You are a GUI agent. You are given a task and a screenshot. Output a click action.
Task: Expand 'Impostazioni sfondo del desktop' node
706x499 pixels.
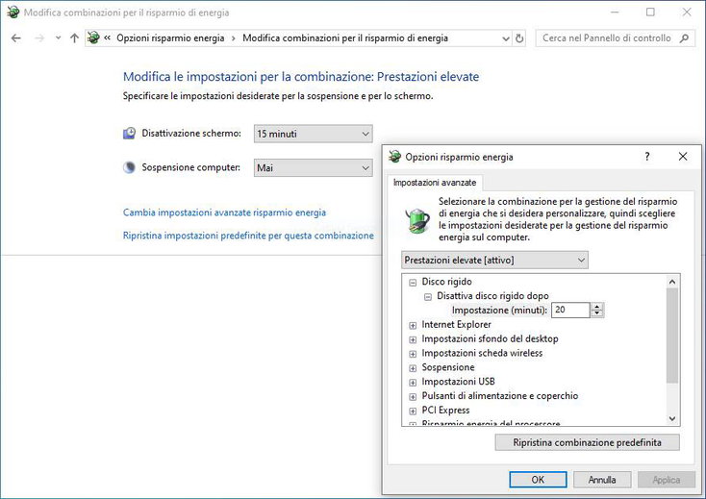pos(413,339)
